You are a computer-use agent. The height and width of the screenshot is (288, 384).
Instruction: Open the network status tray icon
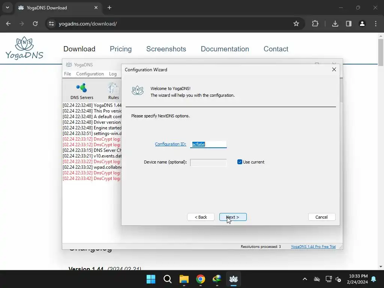[x=328, y=279]
